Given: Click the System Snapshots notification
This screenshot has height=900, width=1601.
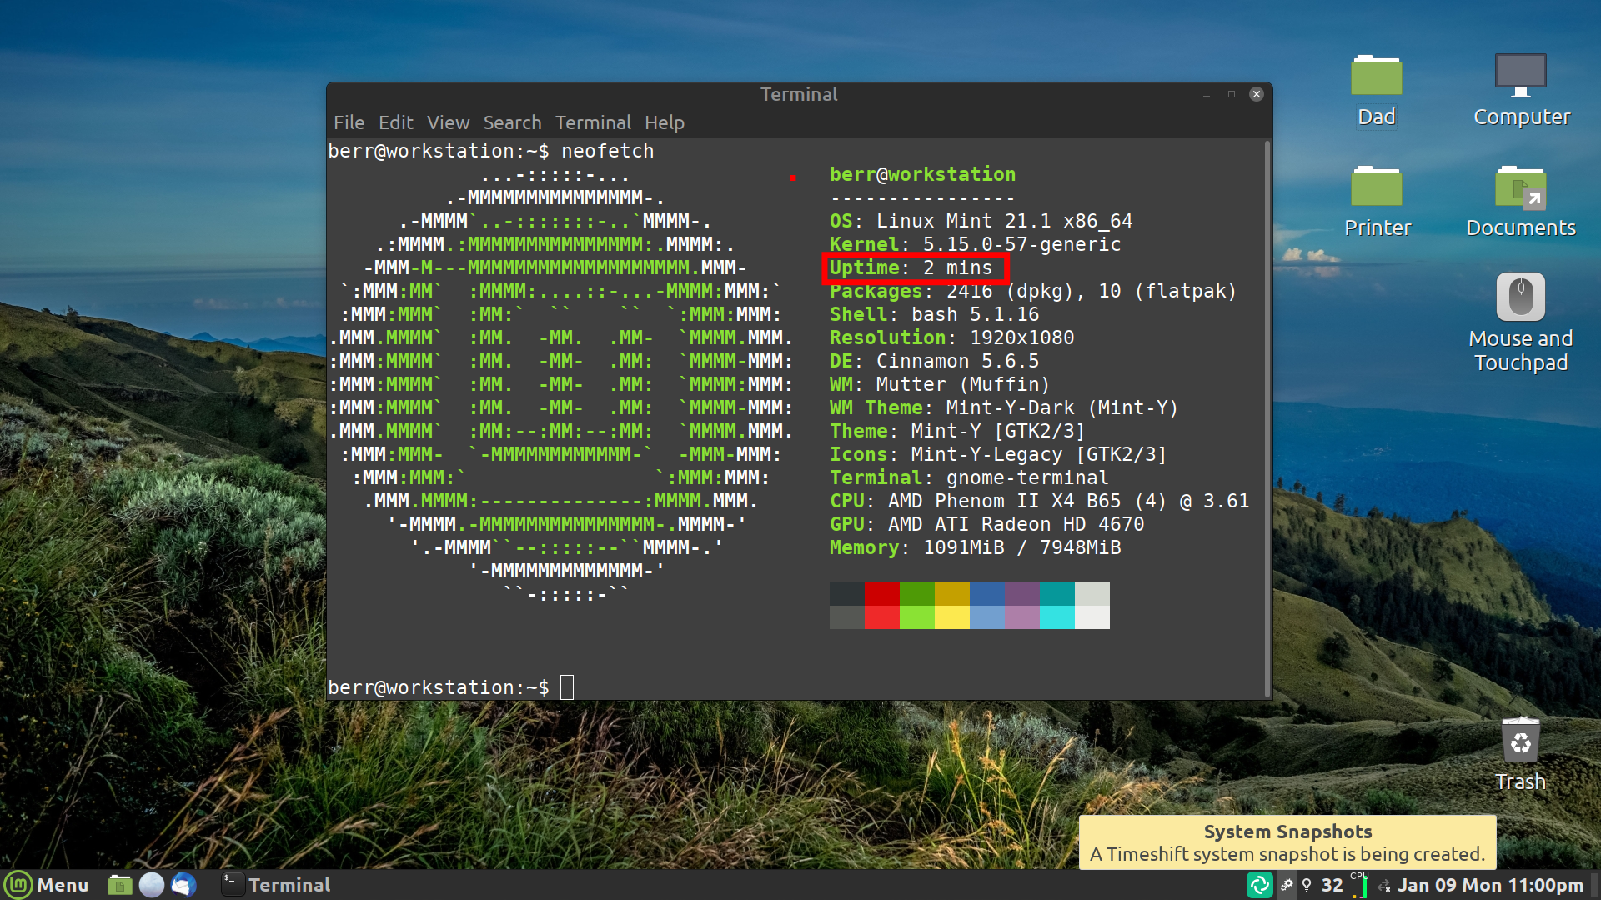Looking at the screenshot, I should tap(1287, 842).
